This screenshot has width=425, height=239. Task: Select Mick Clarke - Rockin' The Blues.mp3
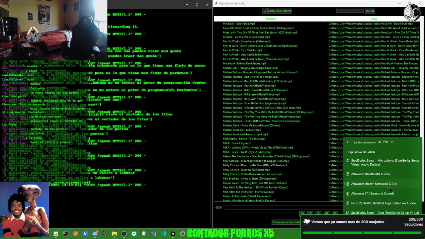tap(244, 139)
